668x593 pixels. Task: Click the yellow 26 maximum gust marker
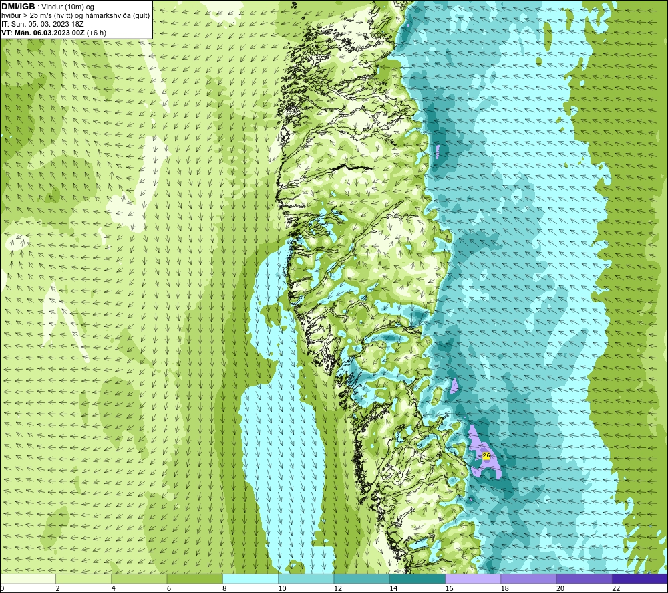click(x=486, y=456)
